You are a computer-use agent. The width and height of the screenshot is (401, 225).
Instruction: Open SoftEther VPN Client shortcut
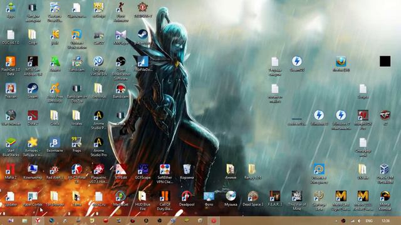click(x=165, y=169)
